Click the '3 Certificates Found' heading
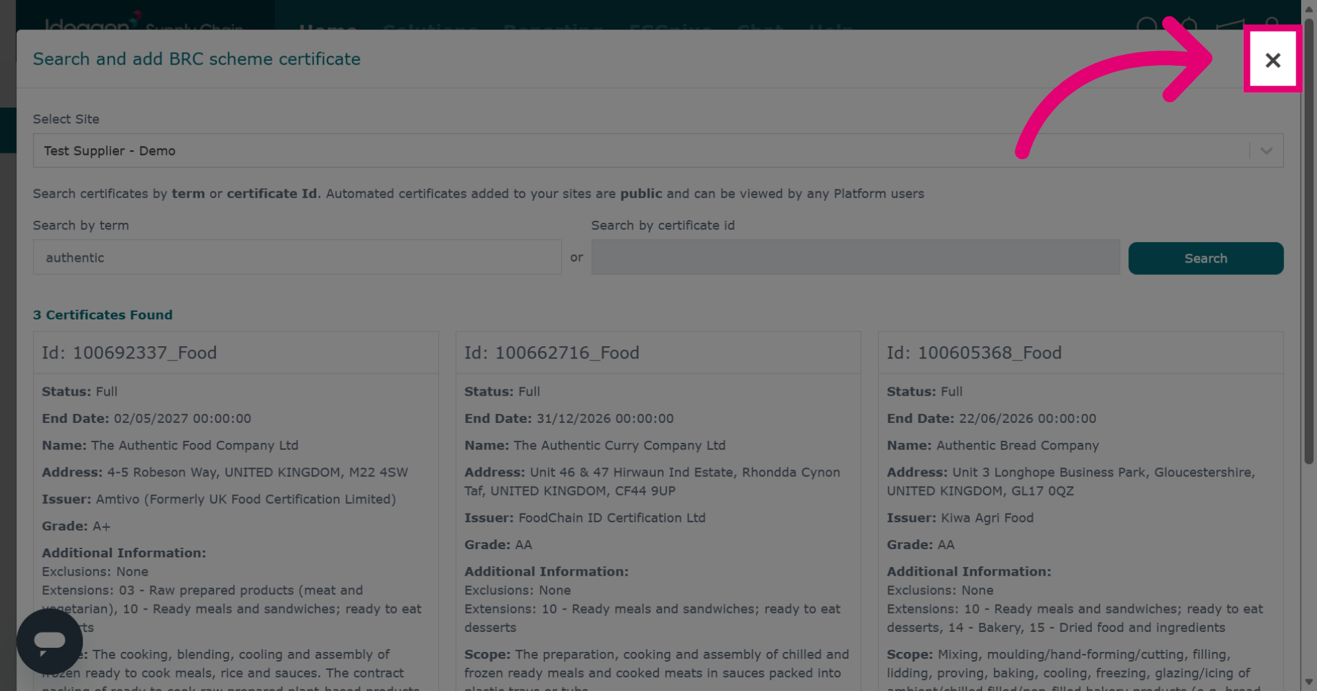 tap(103, 315)
